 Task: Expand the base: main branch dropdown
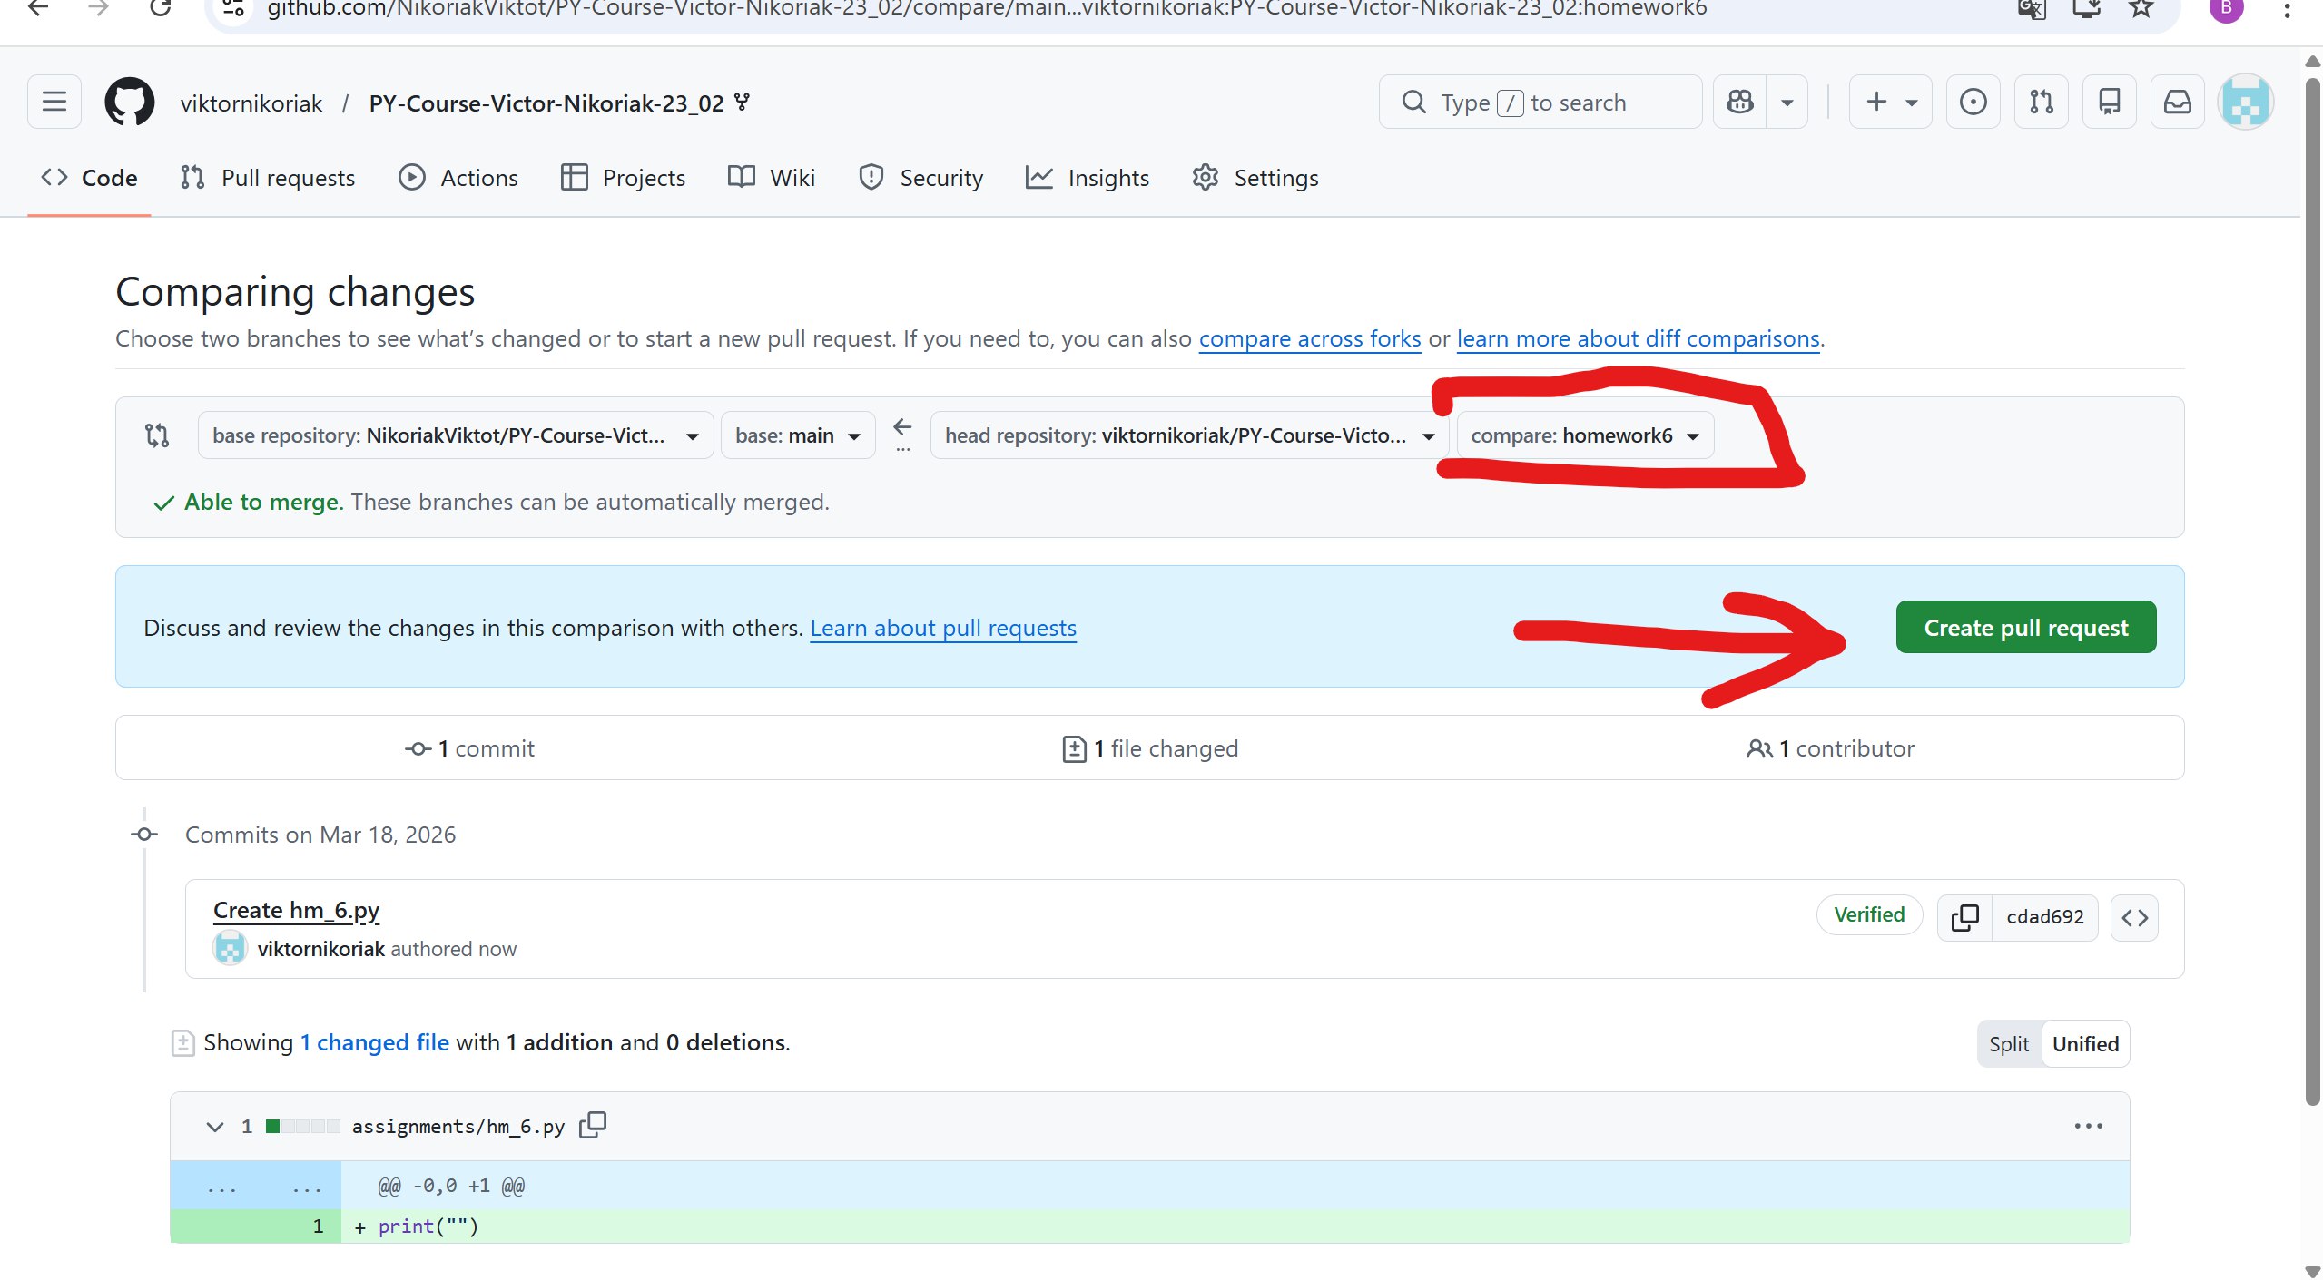[x=798, y=435]
